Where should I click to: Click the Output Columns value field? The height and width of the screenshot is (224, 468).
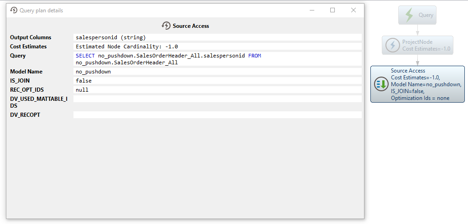click(x=217, y=37)
